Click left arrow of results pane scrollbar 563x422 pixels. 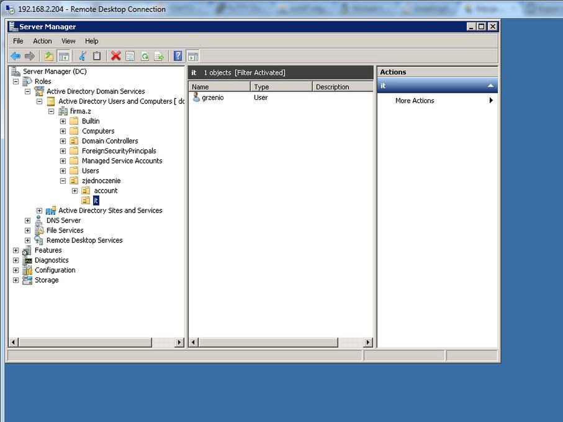[194, 343]
